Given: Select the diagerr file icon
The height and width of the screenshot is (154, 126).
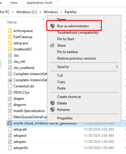Looking at the screenshot, I should tap(10, 98).
